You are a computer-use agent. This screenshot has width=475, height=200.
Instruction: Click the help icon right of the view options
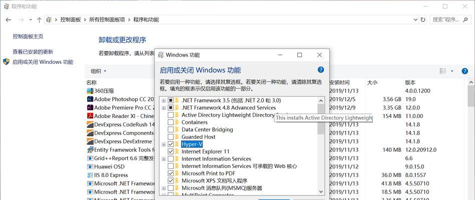464,71
